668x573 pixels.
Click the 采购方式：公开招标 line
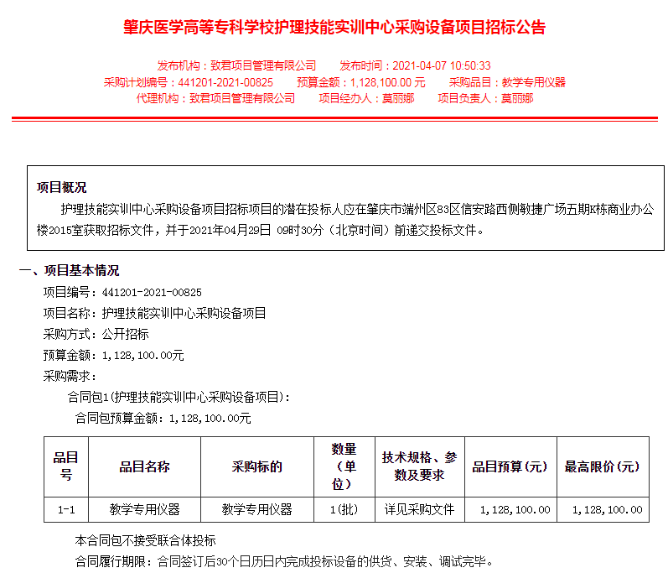96,334
